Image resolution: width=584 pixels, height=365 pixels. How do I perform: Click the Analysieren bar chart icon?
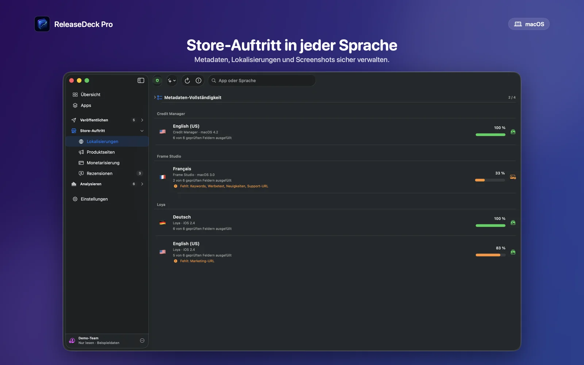[74, 184]
